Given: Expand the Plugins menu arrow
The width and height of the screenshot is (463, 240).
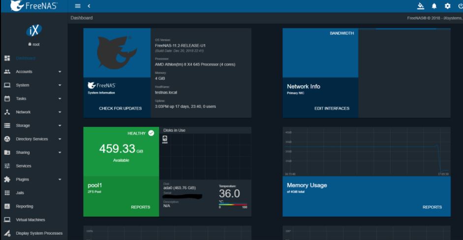Looking at the screenshot, I should (x=60, y=180).
